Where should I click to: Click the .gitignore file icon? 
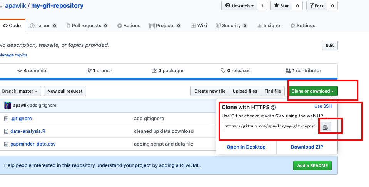tap(6, 119)
